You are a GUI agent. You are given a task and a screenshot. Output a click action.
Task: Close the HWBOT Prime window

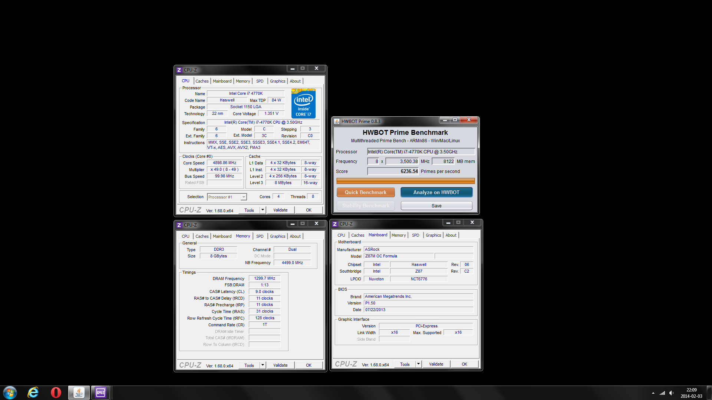(x=469, y=120)
